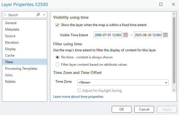Maximize the Layer Properties dialog
179x115 pixels.
[x=161, y=4]
